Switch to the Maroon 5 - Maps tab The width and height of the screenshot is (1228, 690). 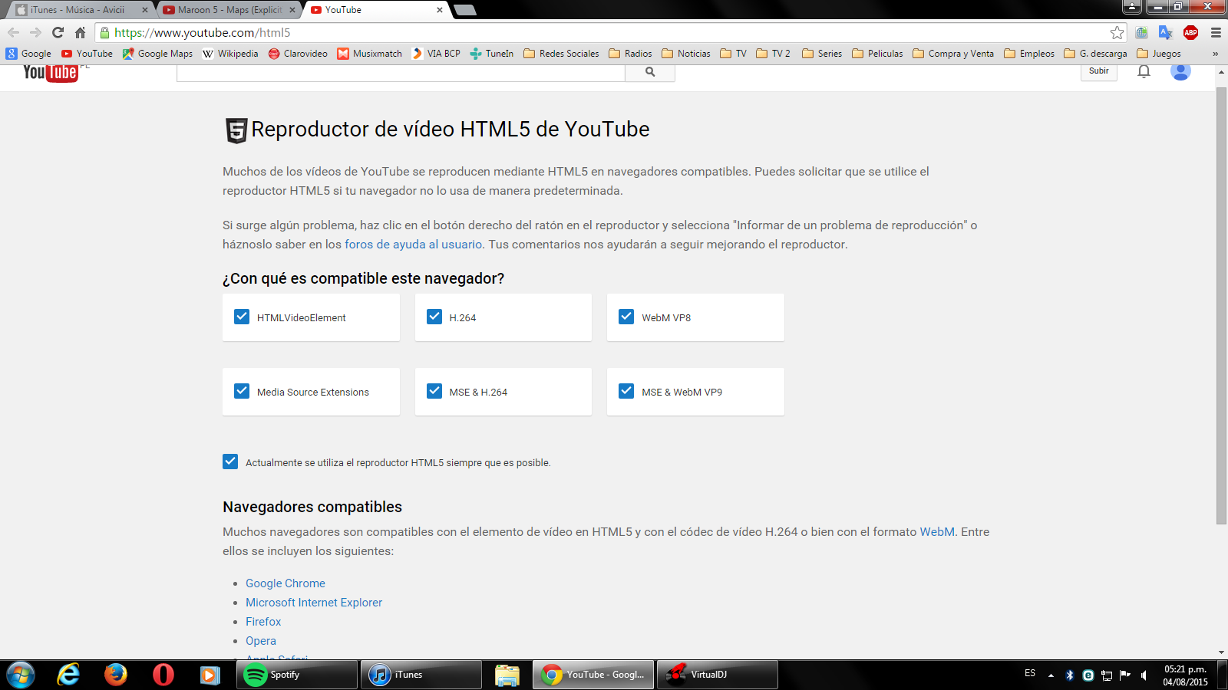(x=229, y=10)
